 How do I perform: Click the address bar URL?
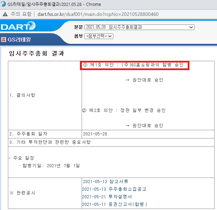pyautogui.click(x=98, y=14)
